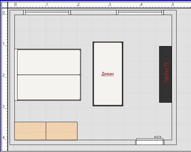Click the 1 mark on horizontal ruler

click(x=47, y=4)
